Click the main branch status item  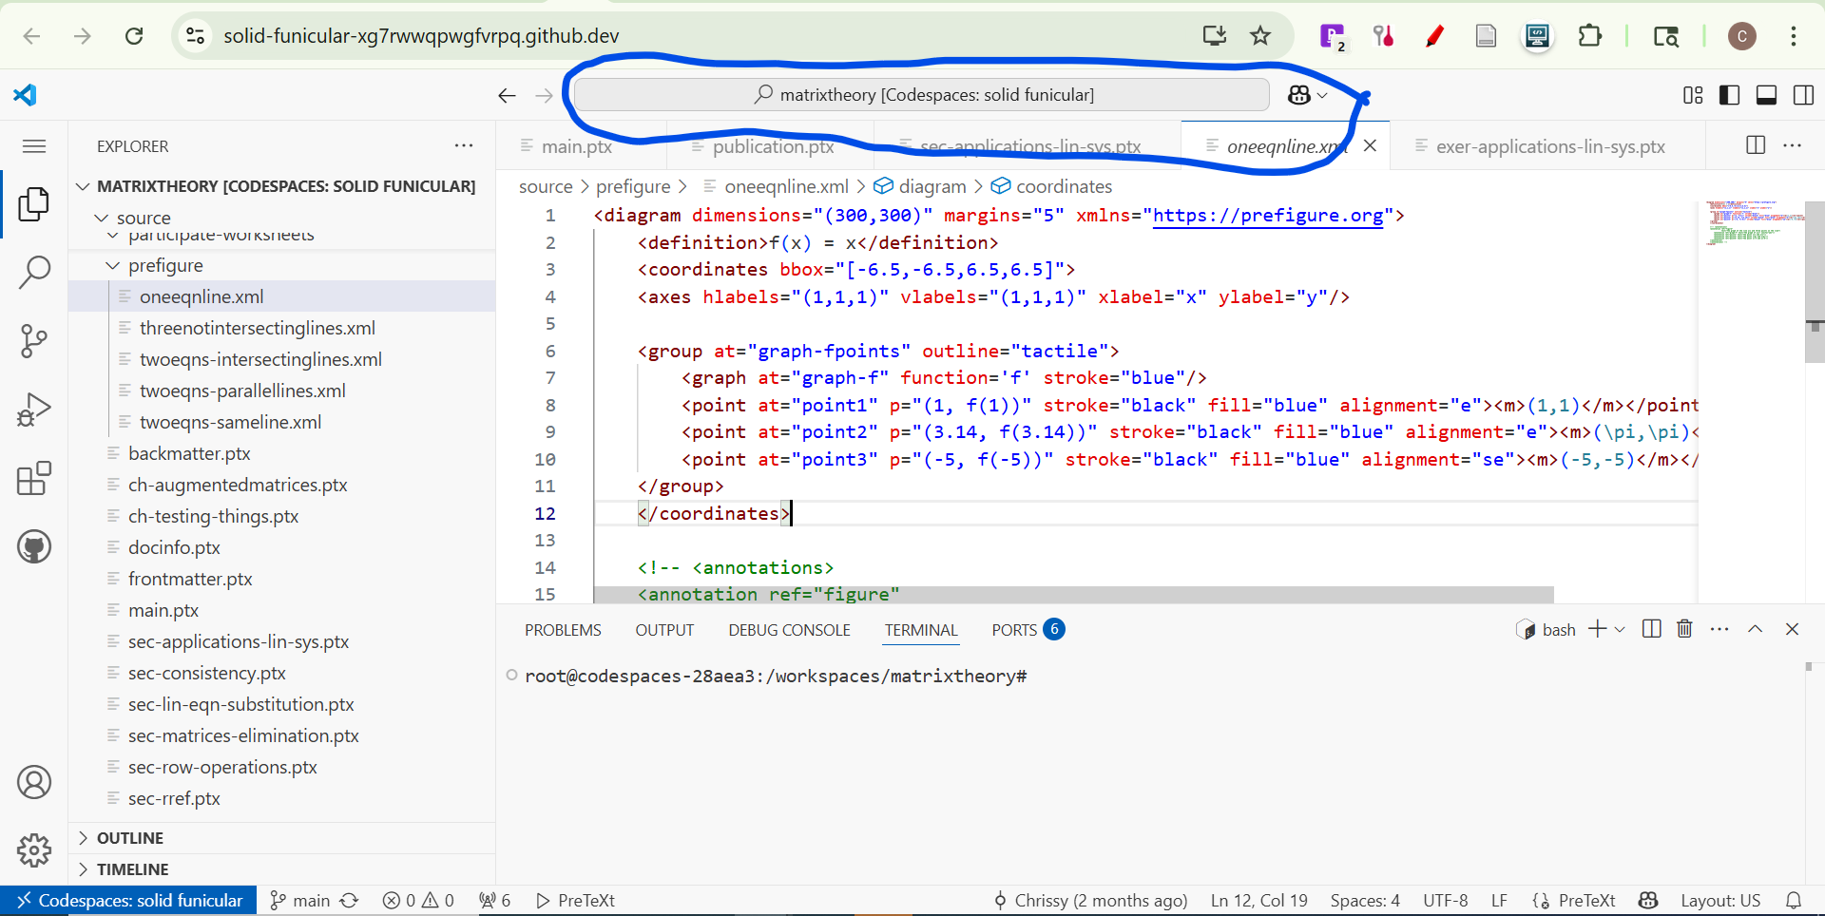pyautogui.click(x=300, y=900)
